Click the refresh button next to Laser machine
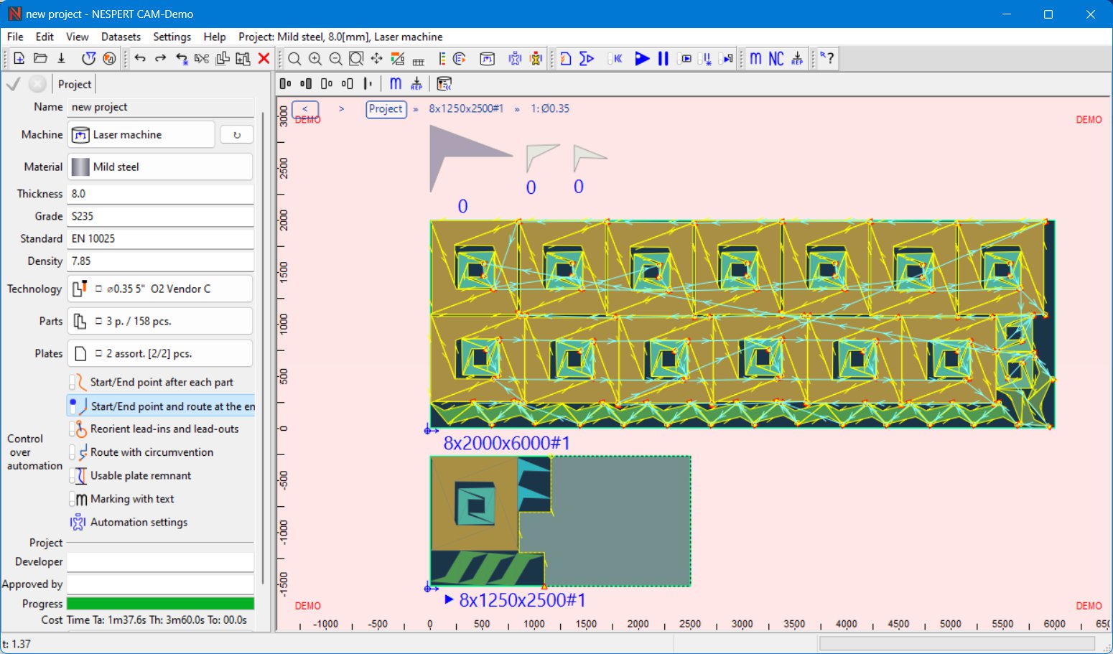 [x=237, y=134]
